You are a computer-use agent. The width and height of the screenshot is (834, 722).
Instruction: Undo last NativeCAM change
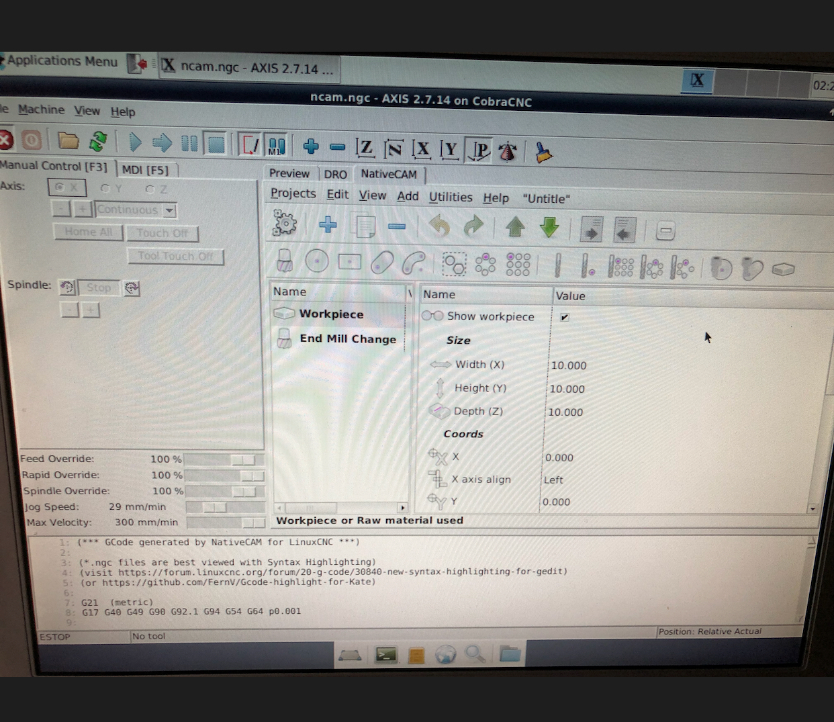[x=440, y=226]
